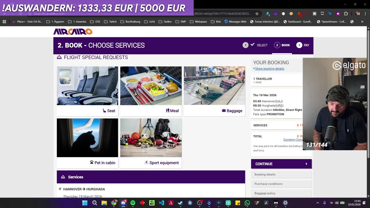Open Visual Studio Code from taskbar
The image size is (370, 208).
point(161,203)
